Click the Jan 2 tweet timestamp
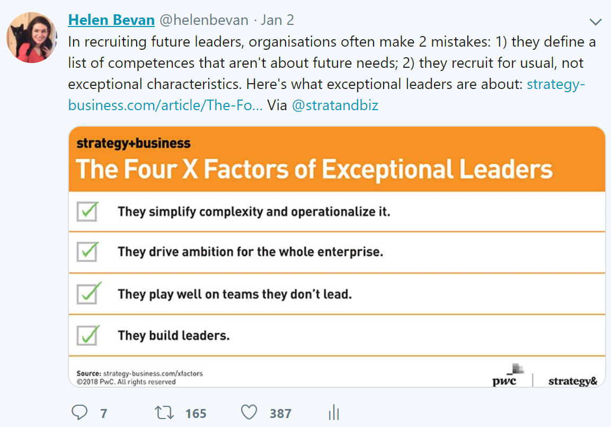The image size is (611, 427). pos(277,20)
